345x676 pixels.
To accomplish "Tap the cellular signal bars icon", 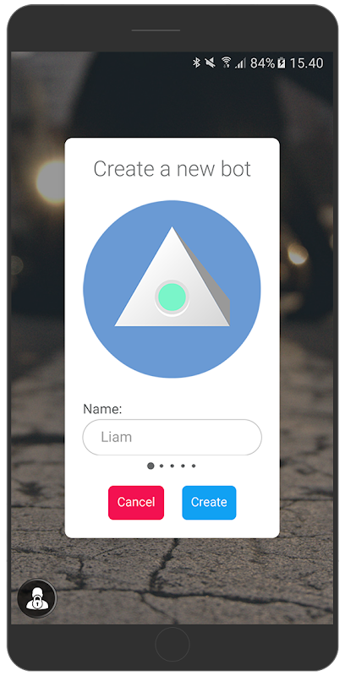I will click(x=241, y=63).
